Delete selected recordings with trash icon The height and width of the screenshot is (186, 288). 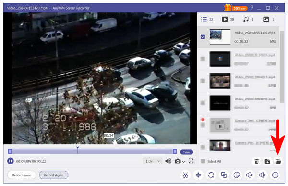click(x=257, y=161)
